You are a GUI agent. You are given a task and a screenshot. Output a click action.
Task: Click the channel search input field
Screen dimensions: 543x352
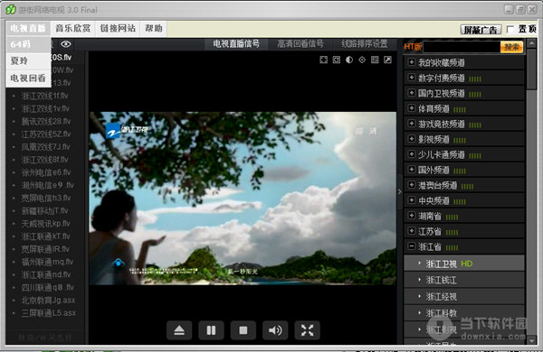click(462, 47)
